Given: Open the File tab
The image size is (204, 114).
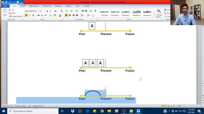Looking at the screenshot, I should tap(5, 6).
